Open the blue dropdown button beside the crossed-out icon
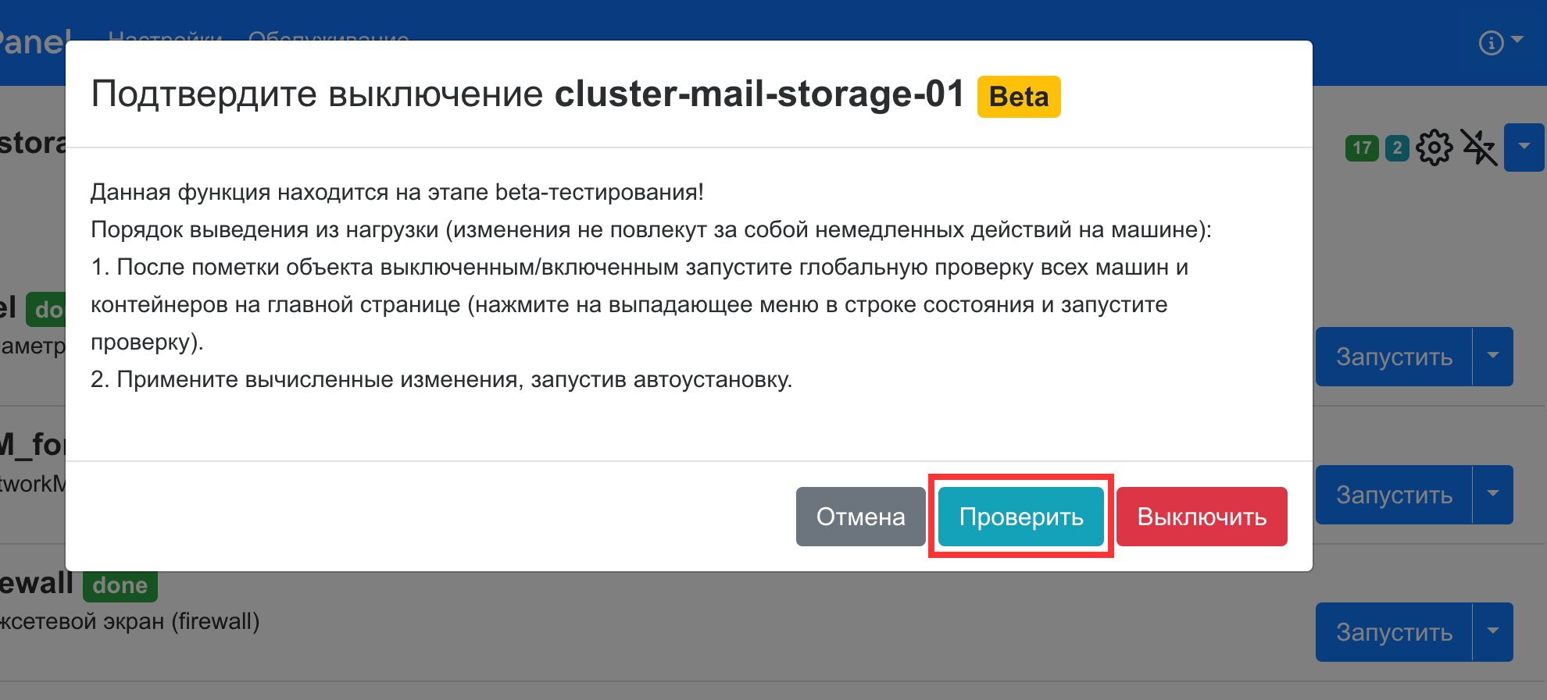This screenshot has height=700, width=1547. point(1524,147)
